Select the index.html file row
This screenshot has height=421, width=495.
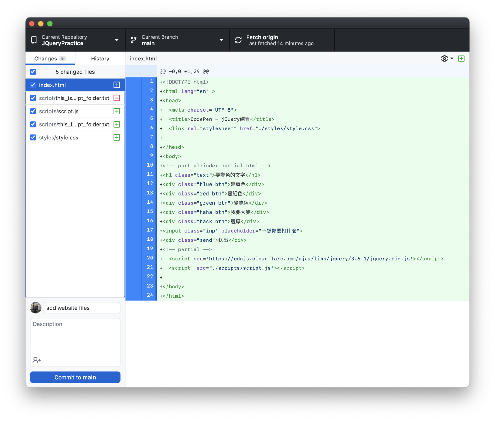75,85
